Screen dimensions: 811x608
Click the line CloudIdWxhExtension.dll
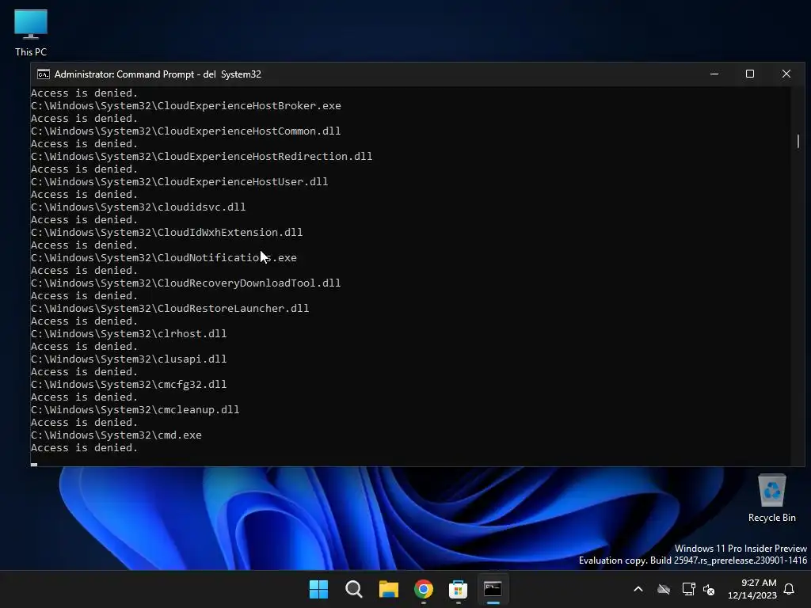[167, 232]
